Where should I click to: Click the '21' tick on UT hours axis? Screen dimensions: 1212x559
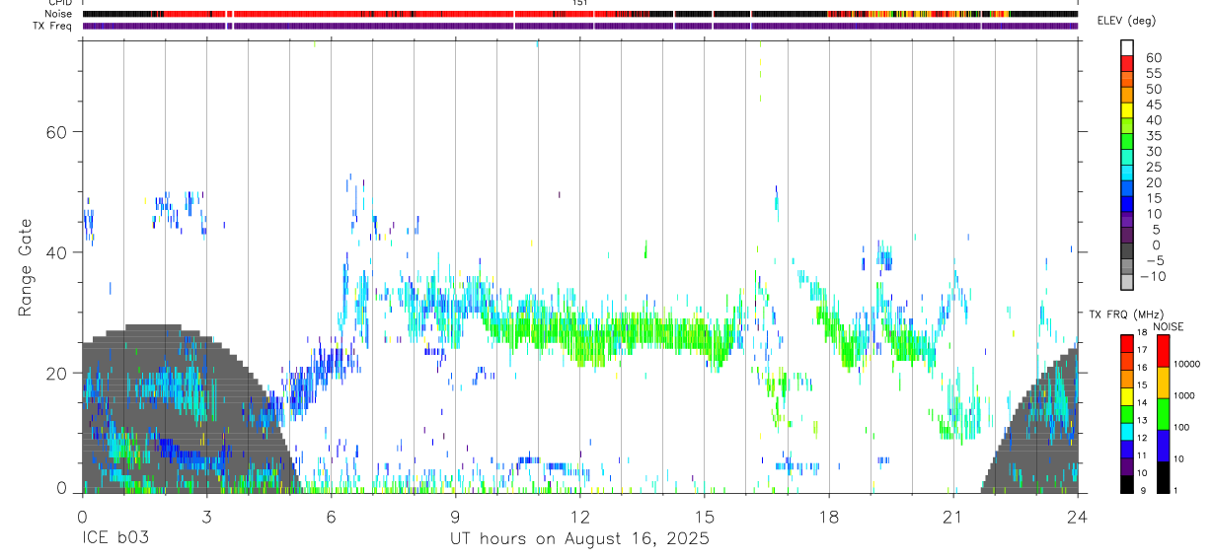click(953, 516)
